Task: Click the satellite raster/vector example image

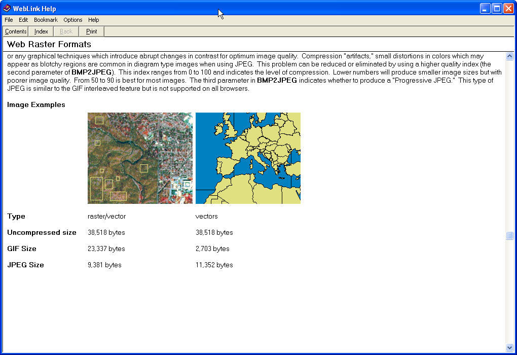Action: click(140, 158)
